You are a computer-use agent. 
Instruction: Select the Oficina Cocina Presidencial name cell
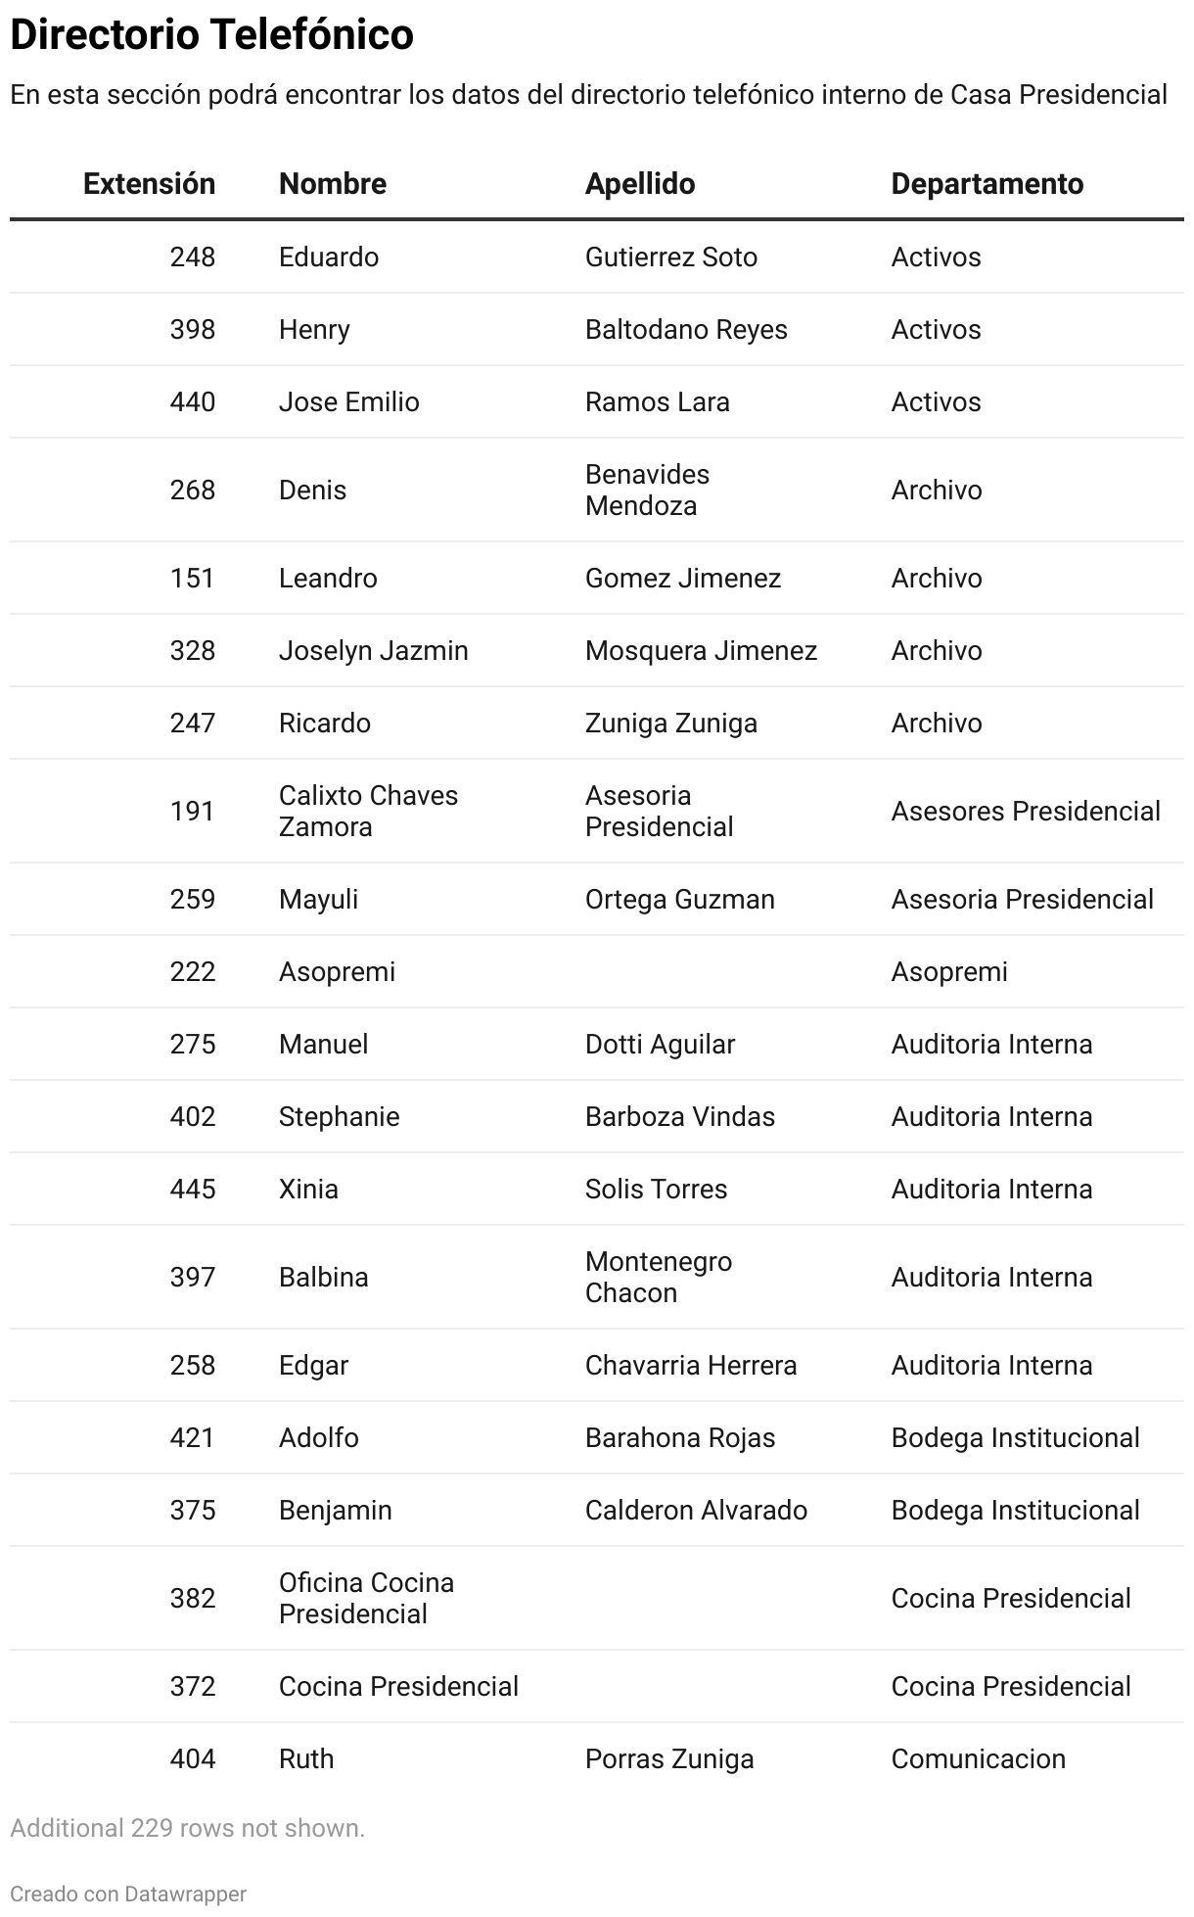[x=366, y=1598]
